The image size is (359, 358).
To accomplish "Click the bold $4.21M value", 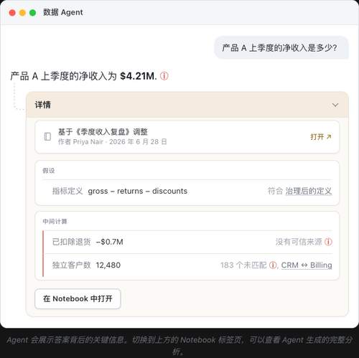I will point(138,76).
